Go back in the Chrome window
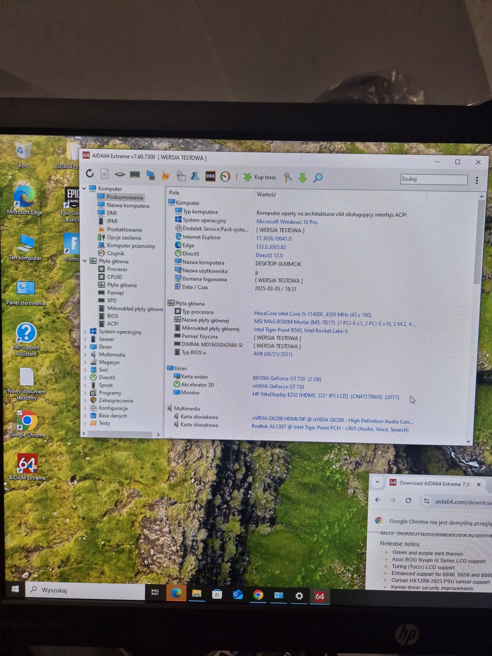The width and height of the screenshot is (492, 656). coord(378,500)
